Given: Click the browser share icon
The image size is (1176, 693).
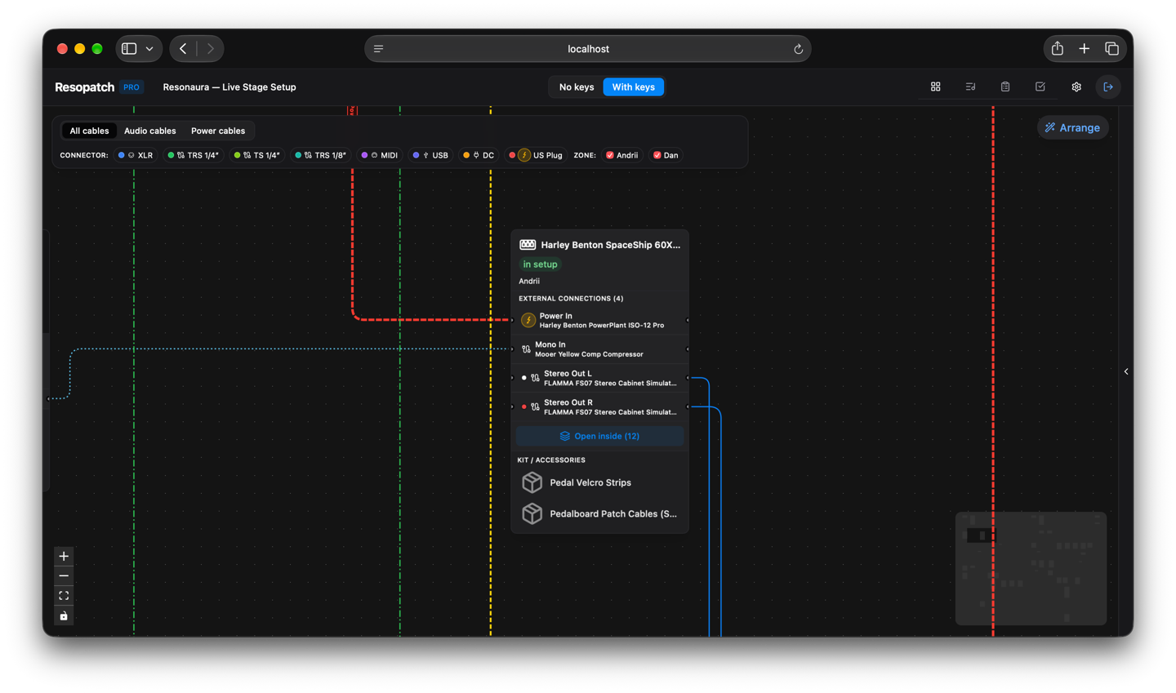Looking at the screenshot, I should click(1058, 49).
